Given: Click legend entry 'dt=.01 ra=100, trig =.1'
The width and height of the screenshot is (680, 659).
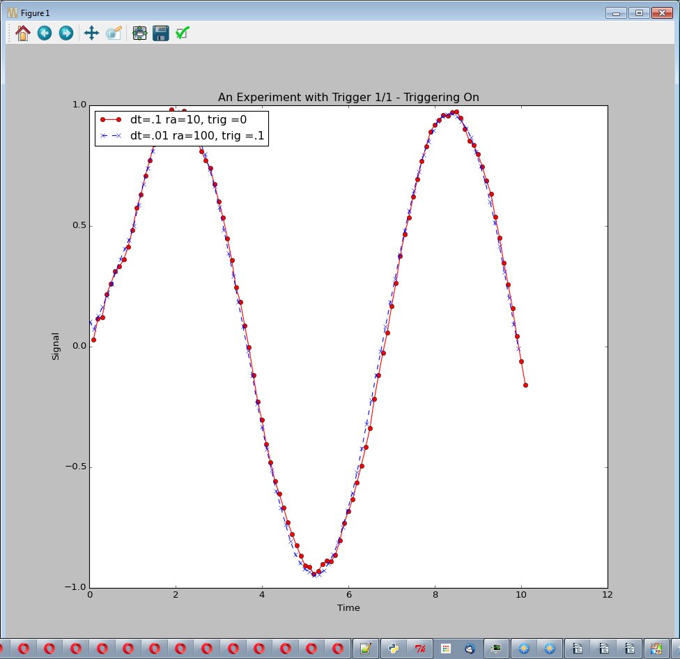Looking at the screenshot, I should (x=197, y=136).
